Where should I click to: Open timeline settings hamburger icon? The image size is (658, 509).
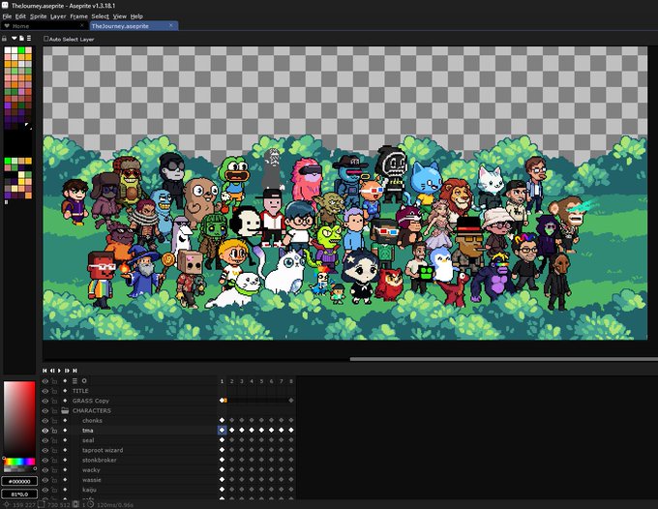75,381
